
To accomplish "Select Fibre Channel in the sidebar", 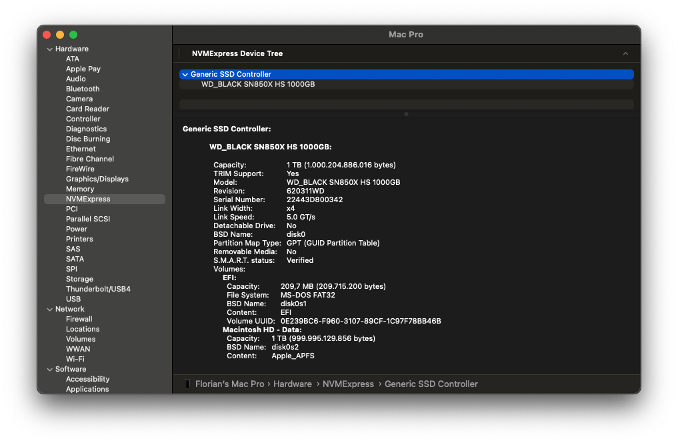I will click(90, 159).
